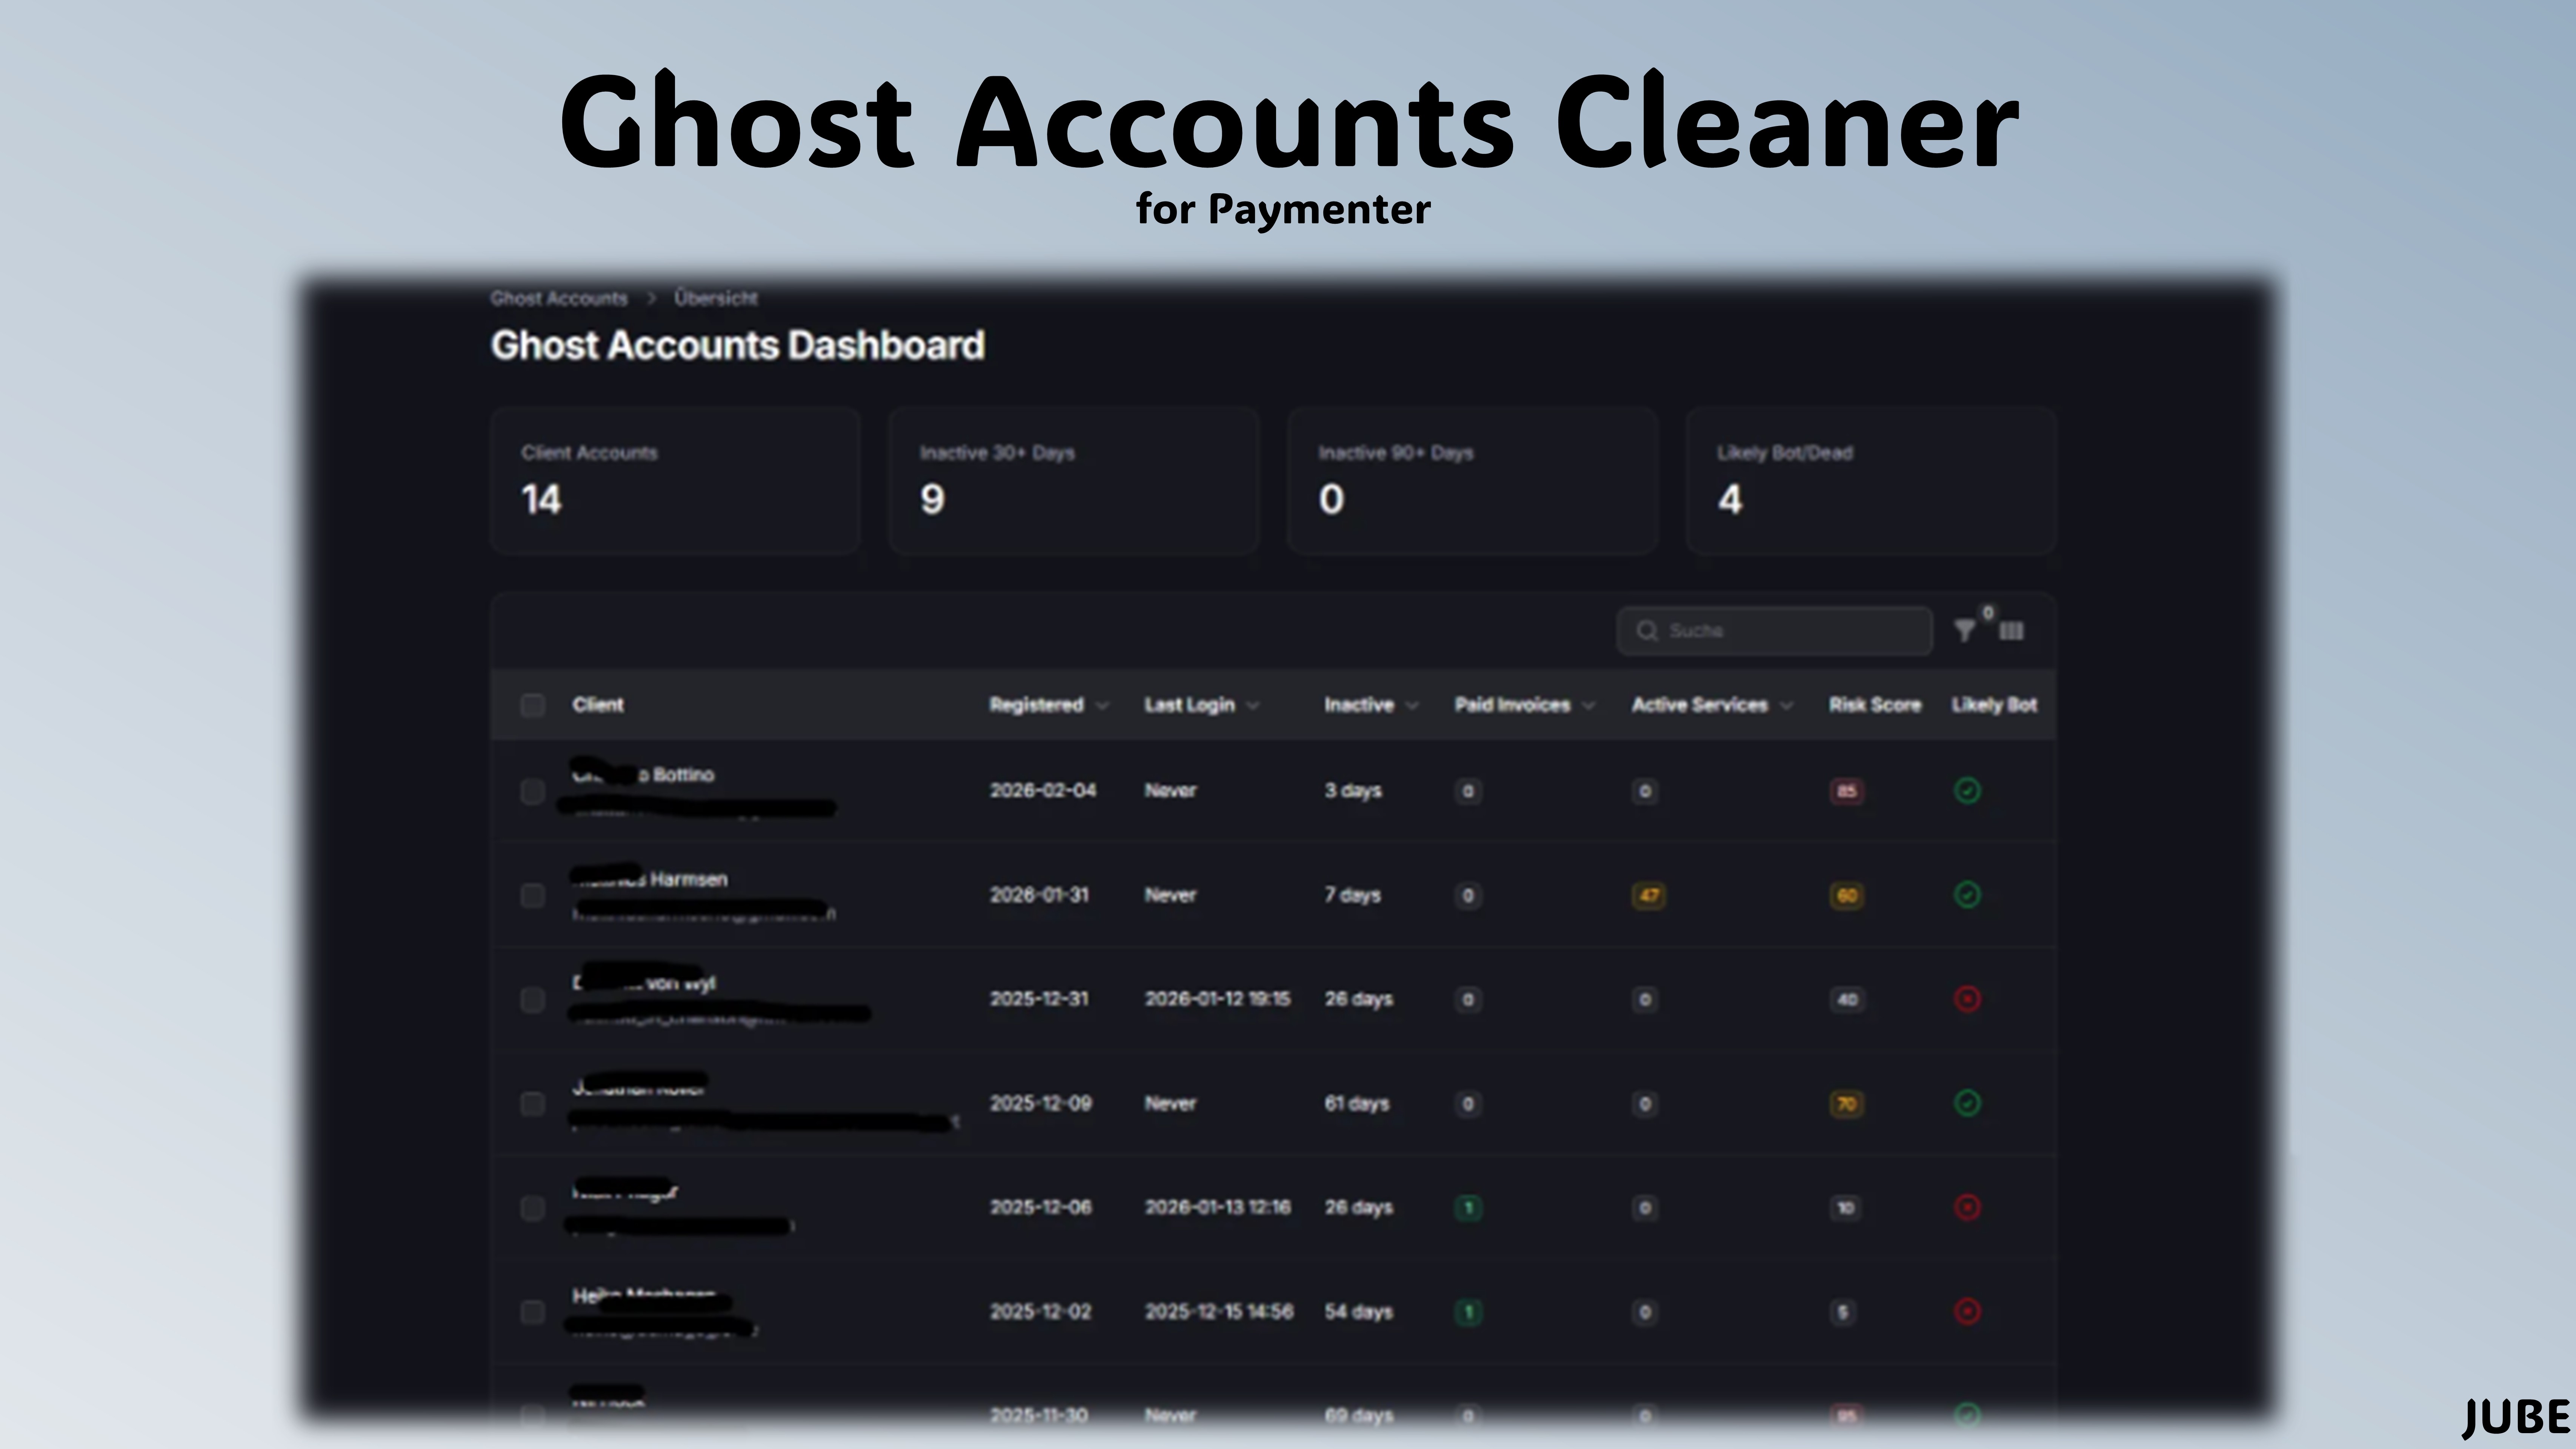Open the filter funnel icon above the table
Screen dimensions: 2576x1449
(1964, 630)
